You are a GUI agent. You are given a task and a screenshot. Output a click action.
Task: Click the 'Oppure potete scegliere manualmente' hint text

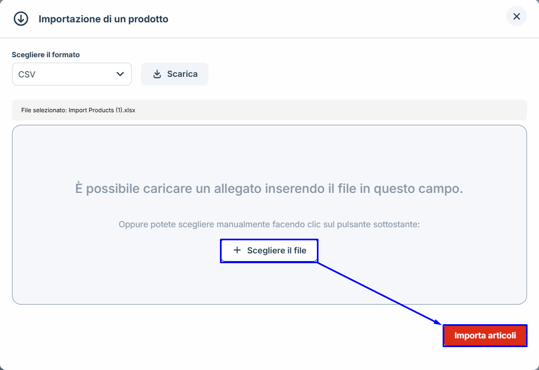coord(269,225)
